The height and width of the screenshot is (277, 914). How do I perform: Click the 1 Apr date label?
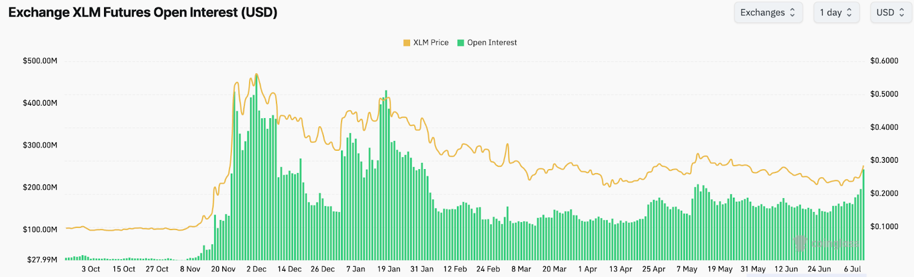[x=588, y=269]
